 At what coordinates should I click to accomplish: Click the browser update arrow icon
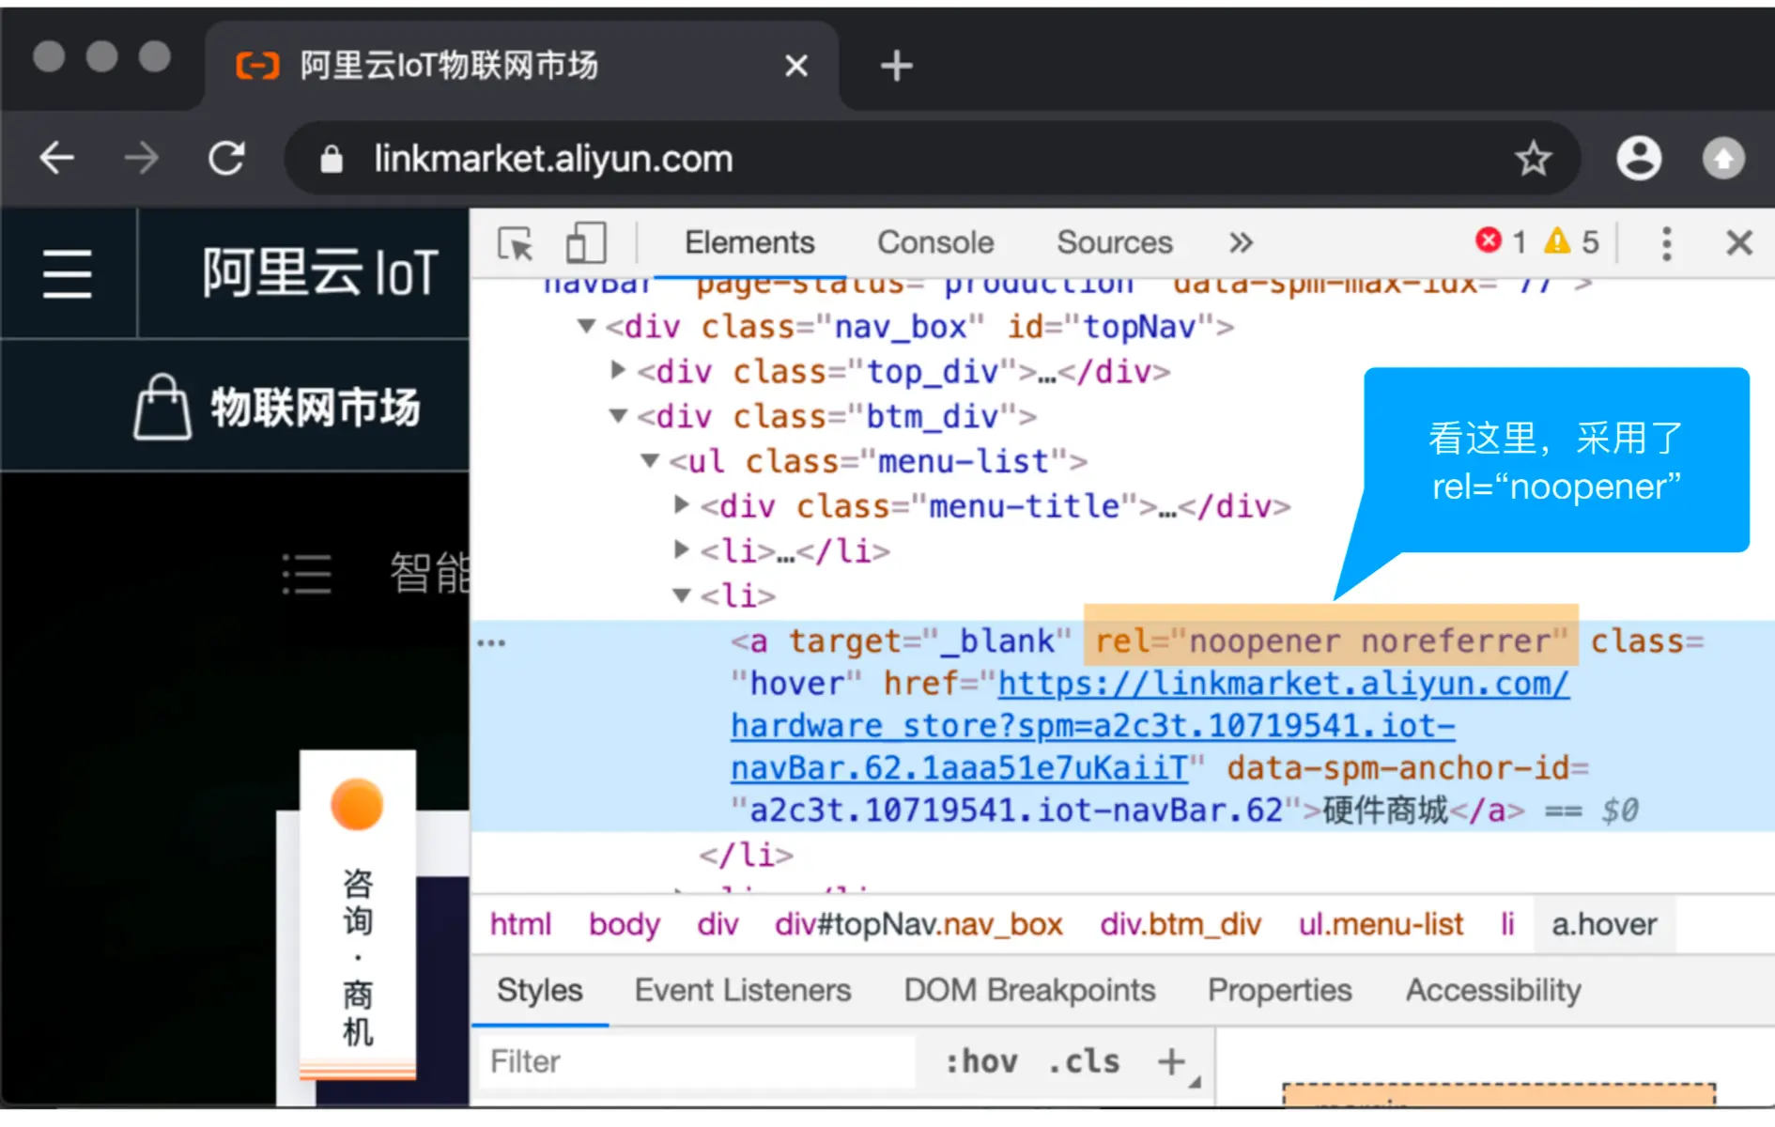pyautogui.click(x=1723, y=158)
